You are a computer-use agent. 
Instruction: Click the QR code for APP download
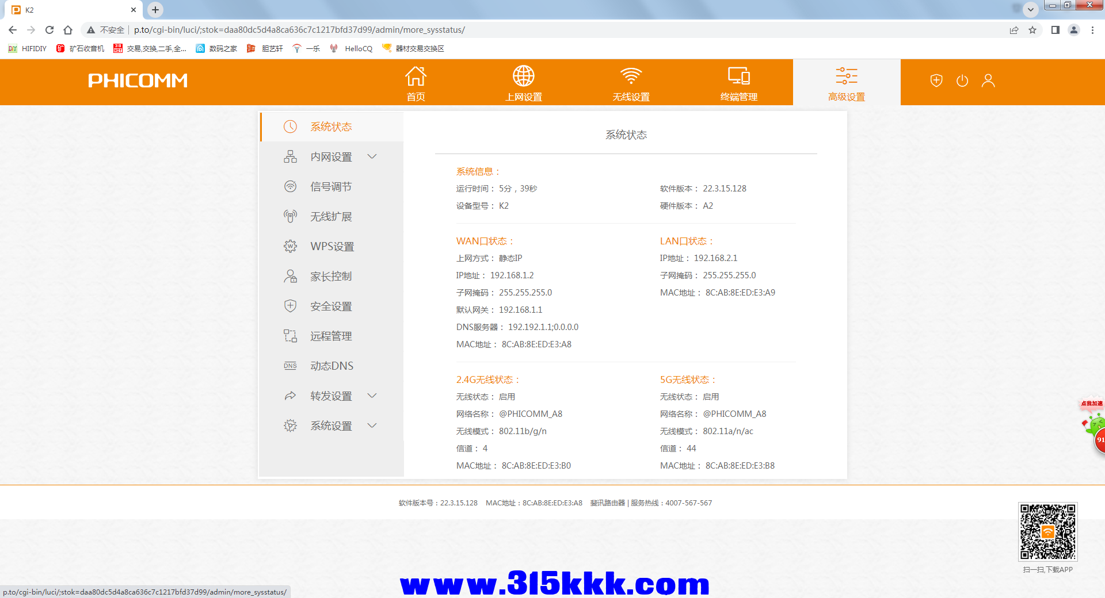click(1047, 532)
